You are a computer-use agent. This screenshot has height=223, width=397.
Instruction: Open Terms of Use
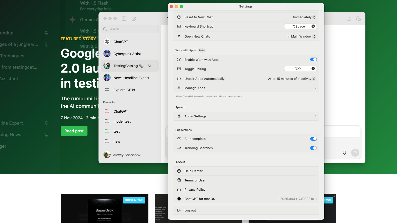click(x=246, y=180)
